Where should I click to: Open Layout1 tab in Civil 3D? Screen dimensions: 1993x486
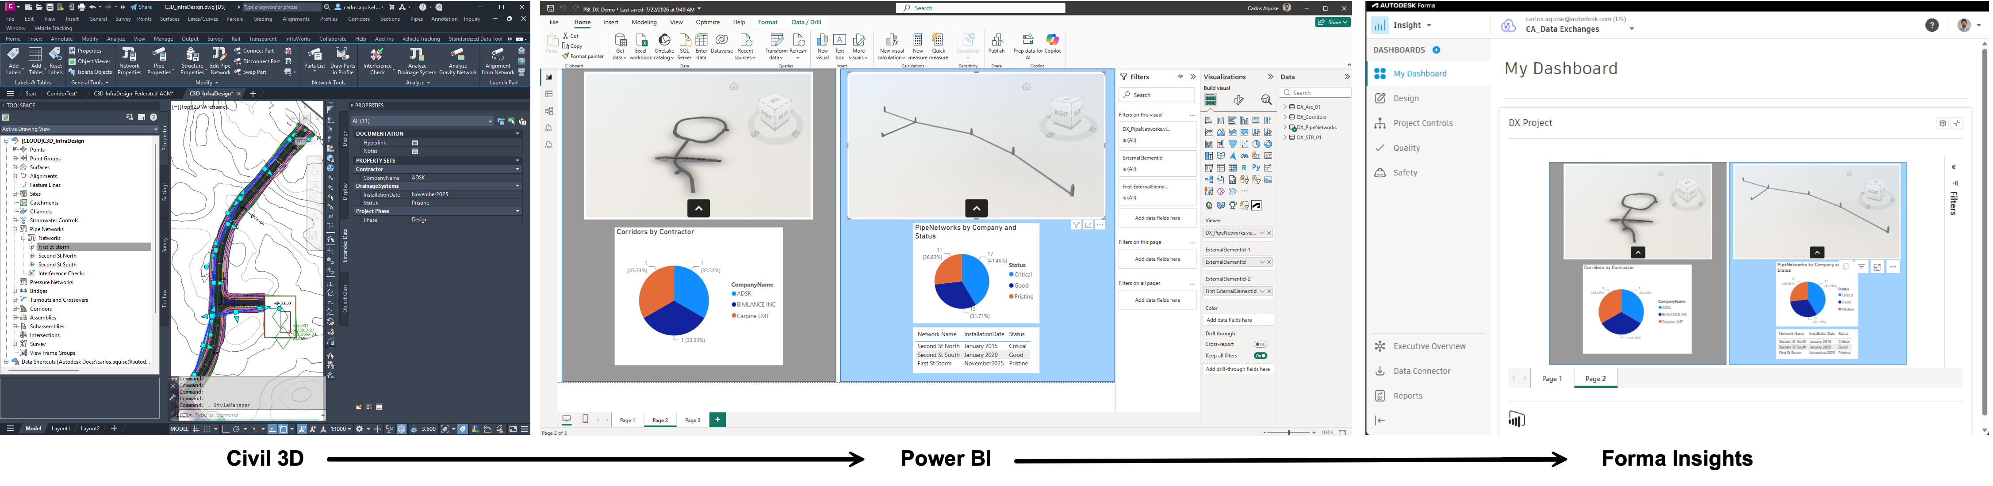pyautogui.click(x=60, y=429)
